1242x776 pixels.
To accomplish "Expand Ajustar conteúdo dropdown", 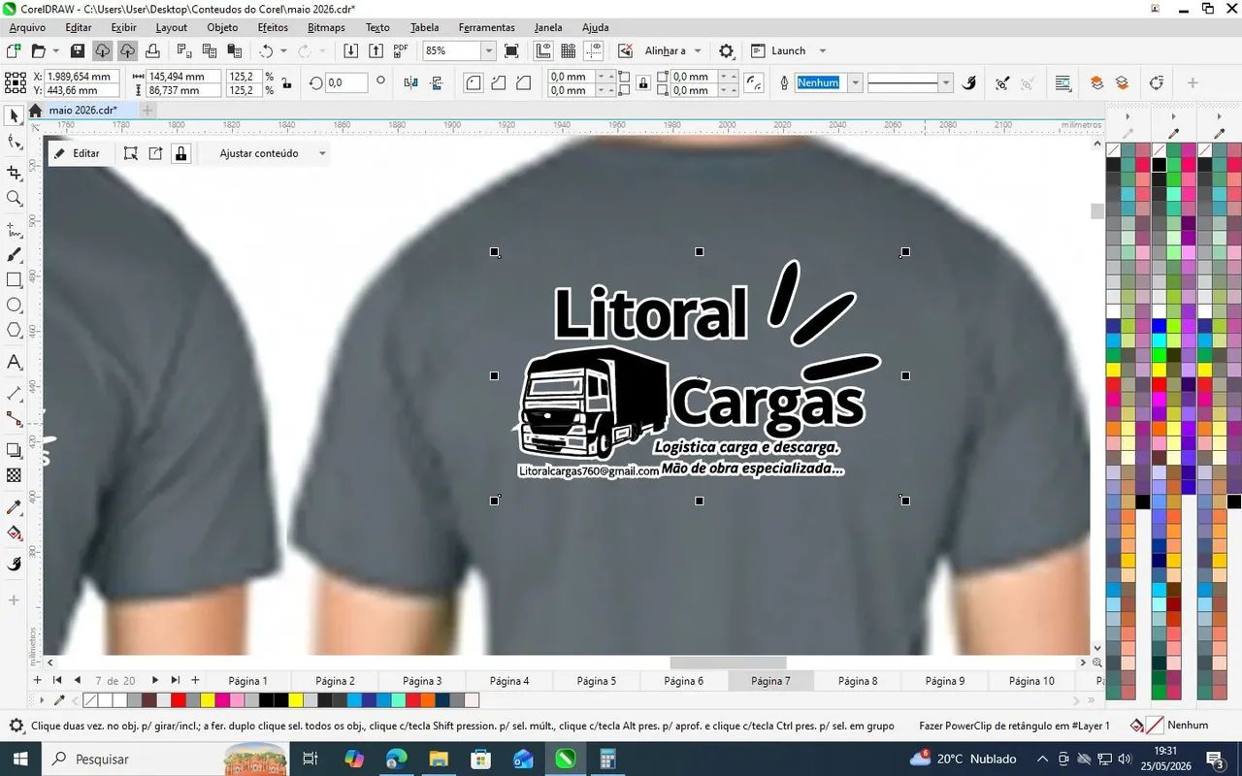I will coord(322,153).
